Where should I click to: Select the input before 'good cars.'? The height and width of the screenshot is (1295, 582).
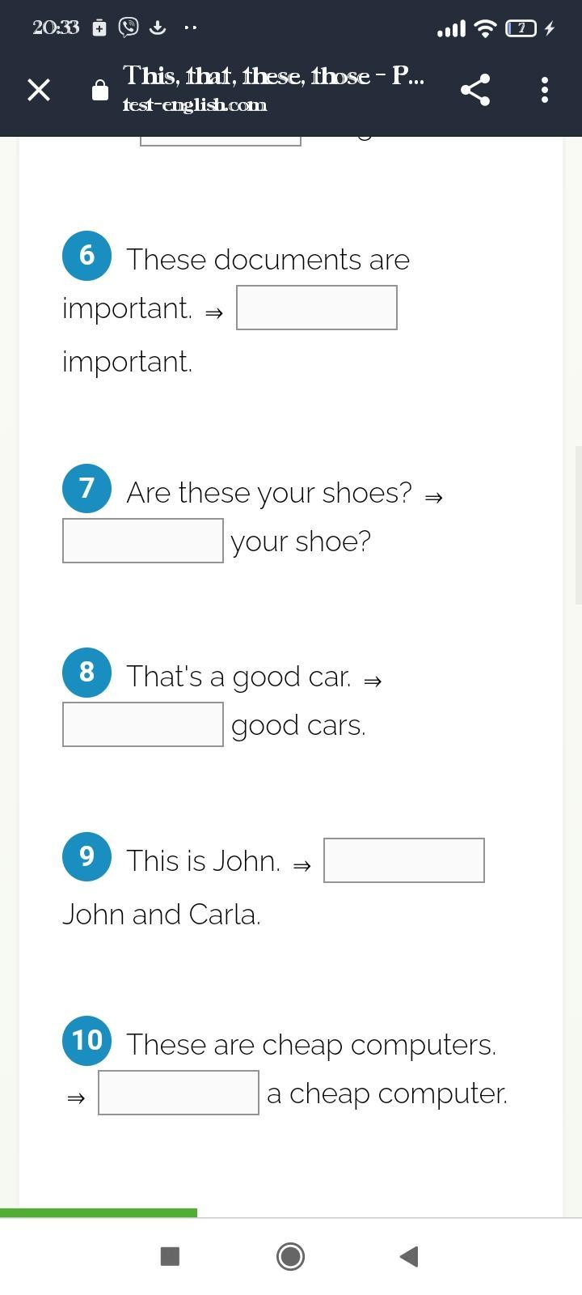[143, 724]
